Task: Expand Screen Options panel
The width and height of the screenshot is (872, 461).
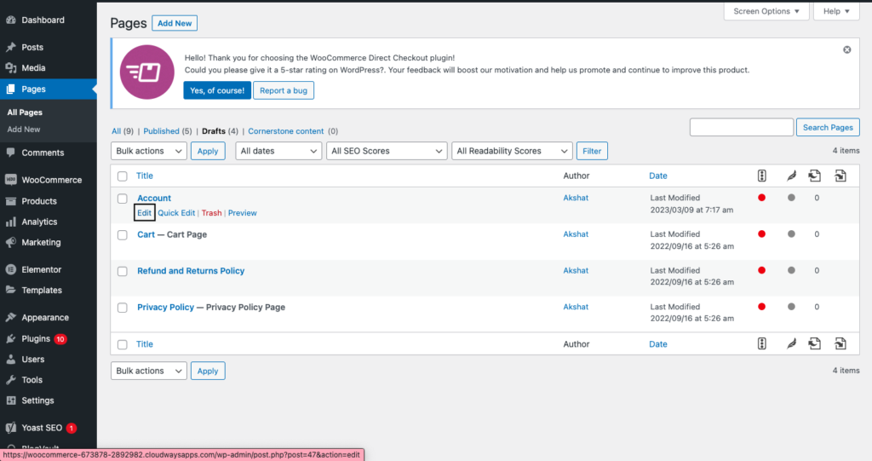Action: coord(766,11)
